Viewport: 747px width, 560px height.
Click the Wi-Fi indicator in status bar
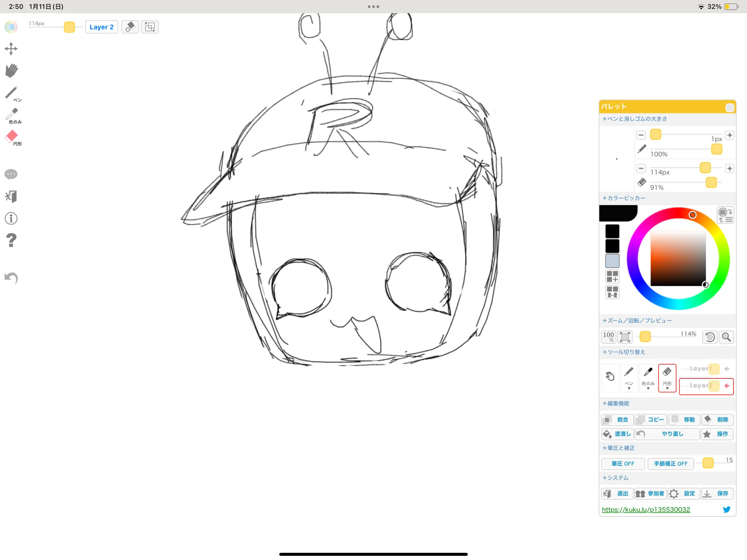coord(701,7)
